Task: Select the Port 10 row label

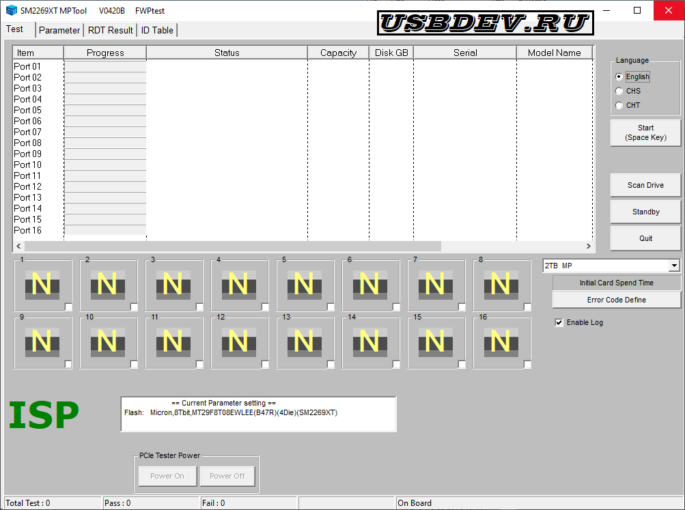Action: pos(27,165)
